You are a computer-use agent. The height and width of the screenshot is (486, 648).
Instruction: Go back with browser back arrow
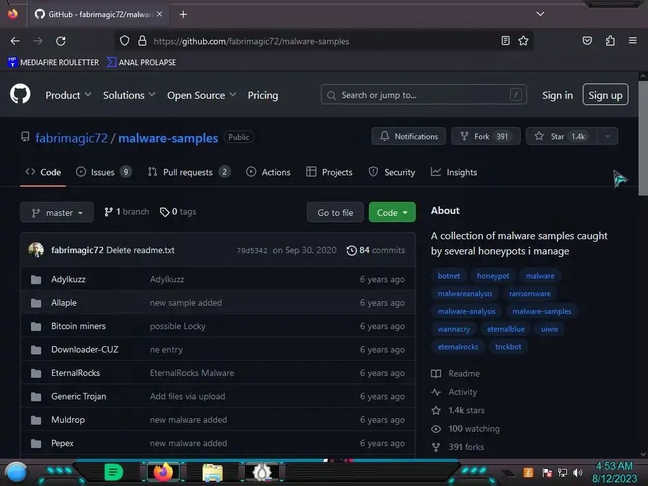pos(15,41)
